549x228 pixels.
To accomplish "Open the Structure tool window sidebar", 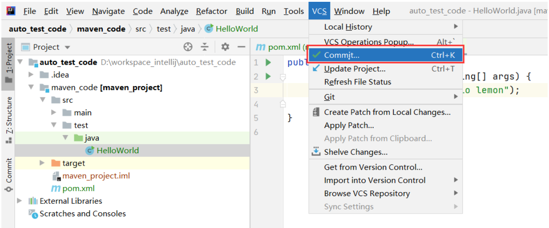I will pos(9,119).
